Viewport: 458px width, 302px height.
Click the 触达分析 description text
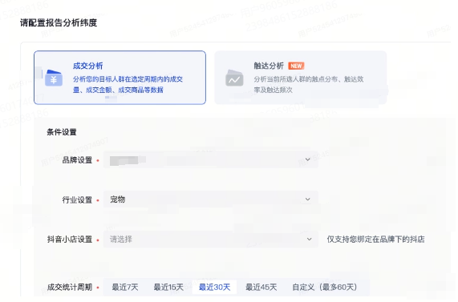point(309,84)
